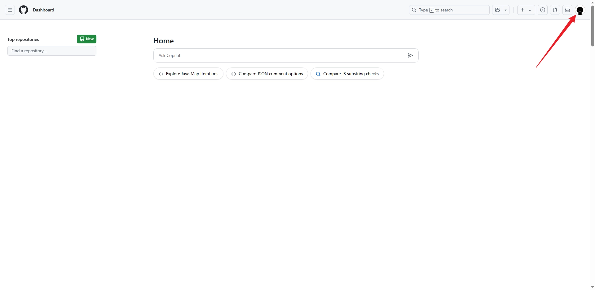The width and height of the screenshot is (595, 290).
Task: Click the Dashboard title link
Action: click(x=43, y=10)
